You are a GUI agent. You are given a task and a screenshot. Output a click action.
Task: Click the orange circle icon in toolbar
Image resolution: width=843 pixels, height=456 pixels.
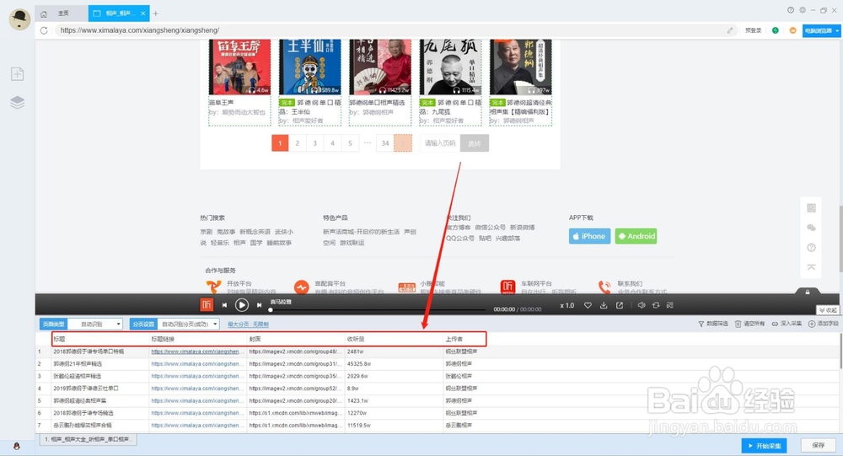pyautogui.click(x=792, y=30)
